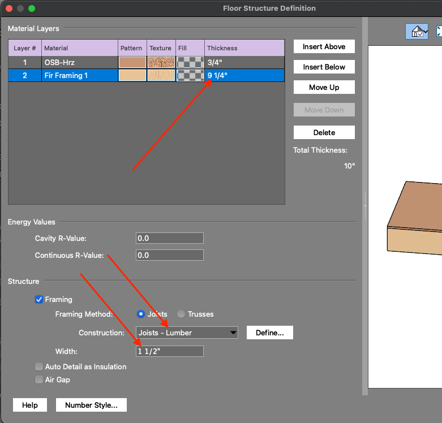Click the Cavity R-Value input field

(169, 238)
